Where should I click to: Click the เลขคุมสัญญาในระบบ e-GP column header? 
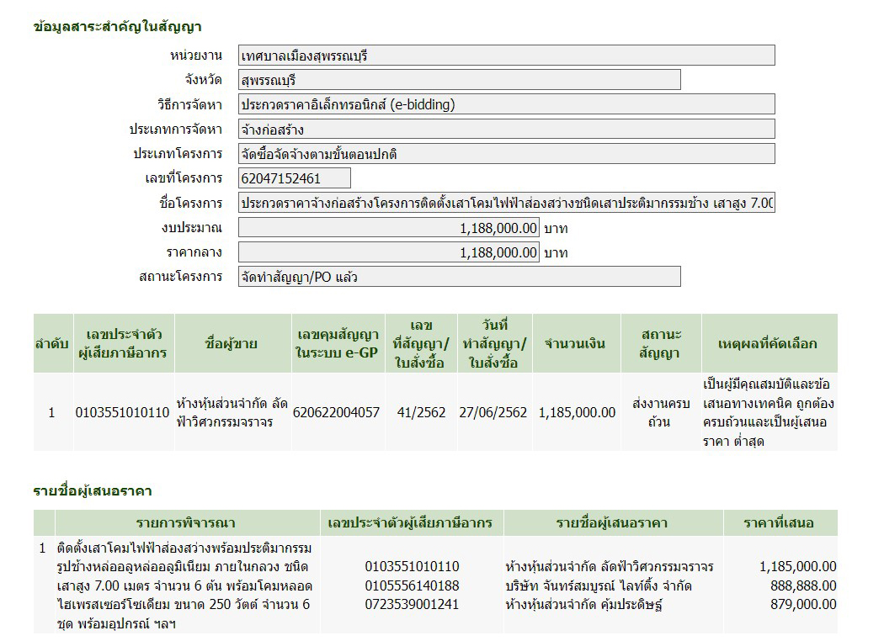pos(337,343)
